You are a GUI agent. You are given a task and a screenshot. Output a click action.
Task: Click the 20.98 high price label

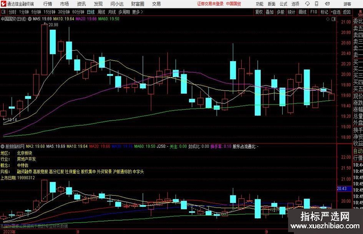[53, 25]
